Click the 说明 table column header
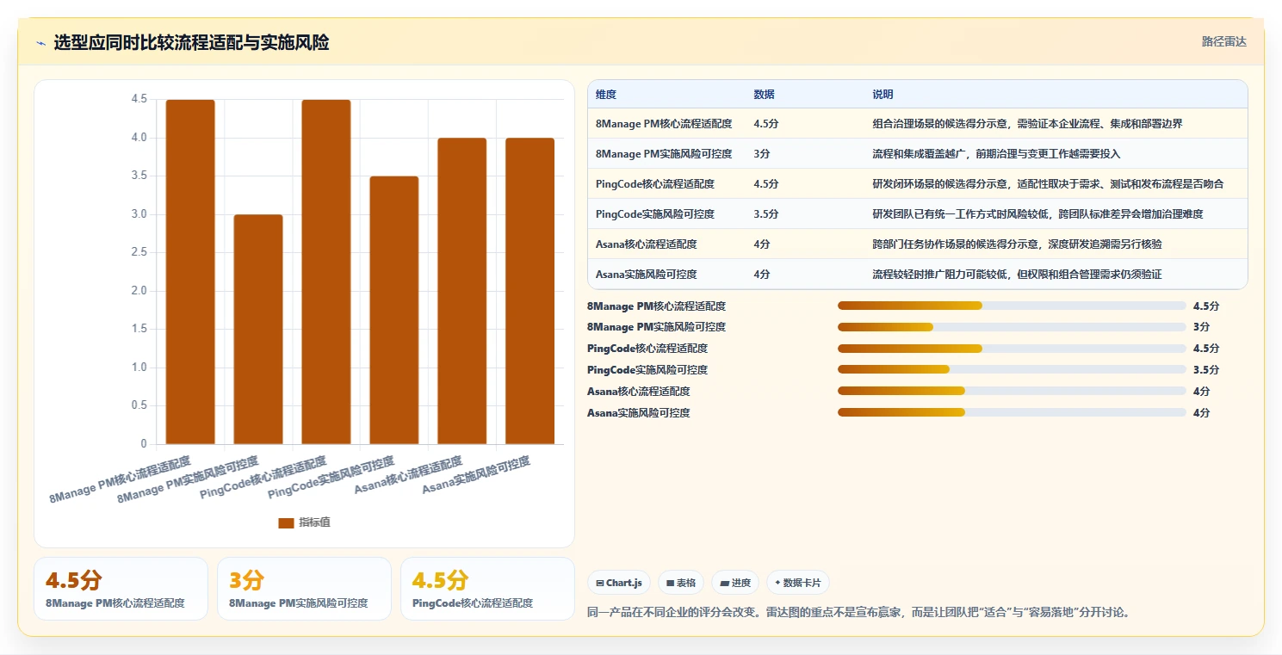 (x=883, y=95)
